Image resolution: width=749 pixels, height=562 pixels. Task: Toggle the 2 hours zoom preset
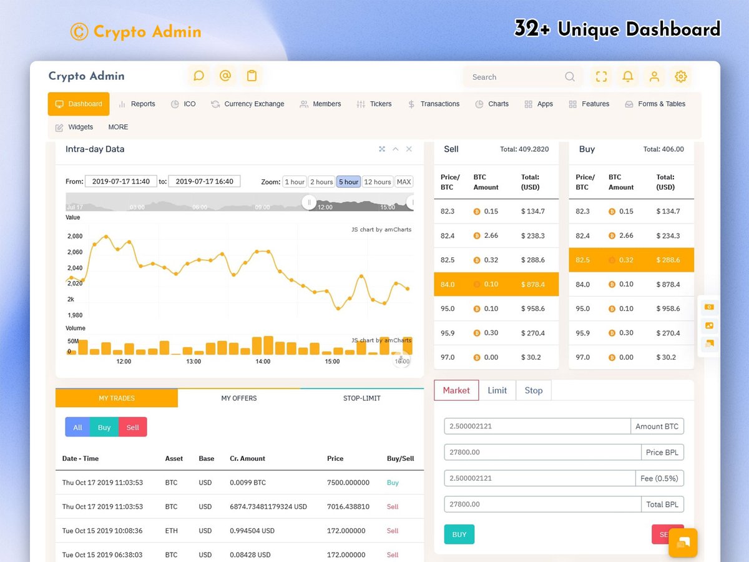(x=321, y=181)
